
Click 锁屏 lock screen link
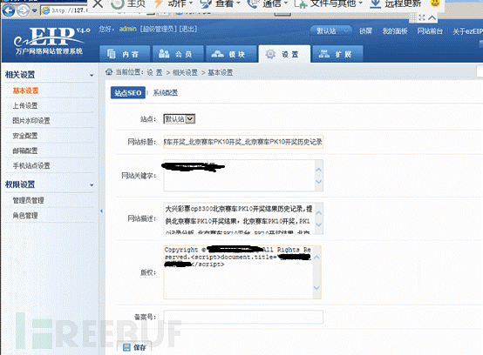tap(365, 31)
